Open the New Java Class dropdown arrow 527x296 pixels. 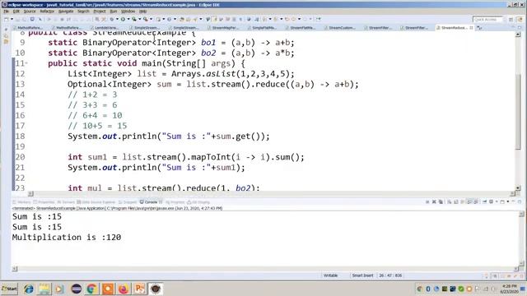[x=175, y=20]
